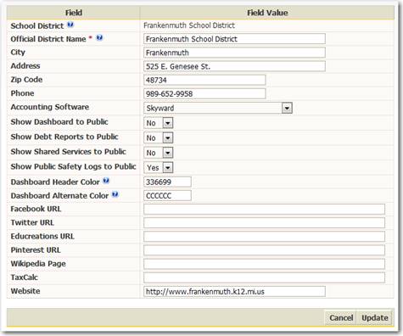
Task: Open the Accounting Software dropdown
Action: click(218, 108)
